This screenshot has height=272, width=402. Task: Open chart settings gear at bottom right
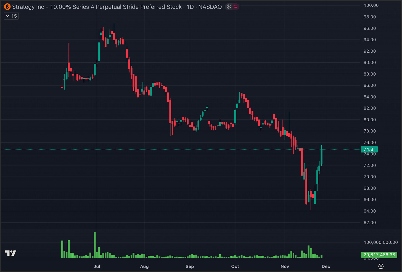[381, 266]
